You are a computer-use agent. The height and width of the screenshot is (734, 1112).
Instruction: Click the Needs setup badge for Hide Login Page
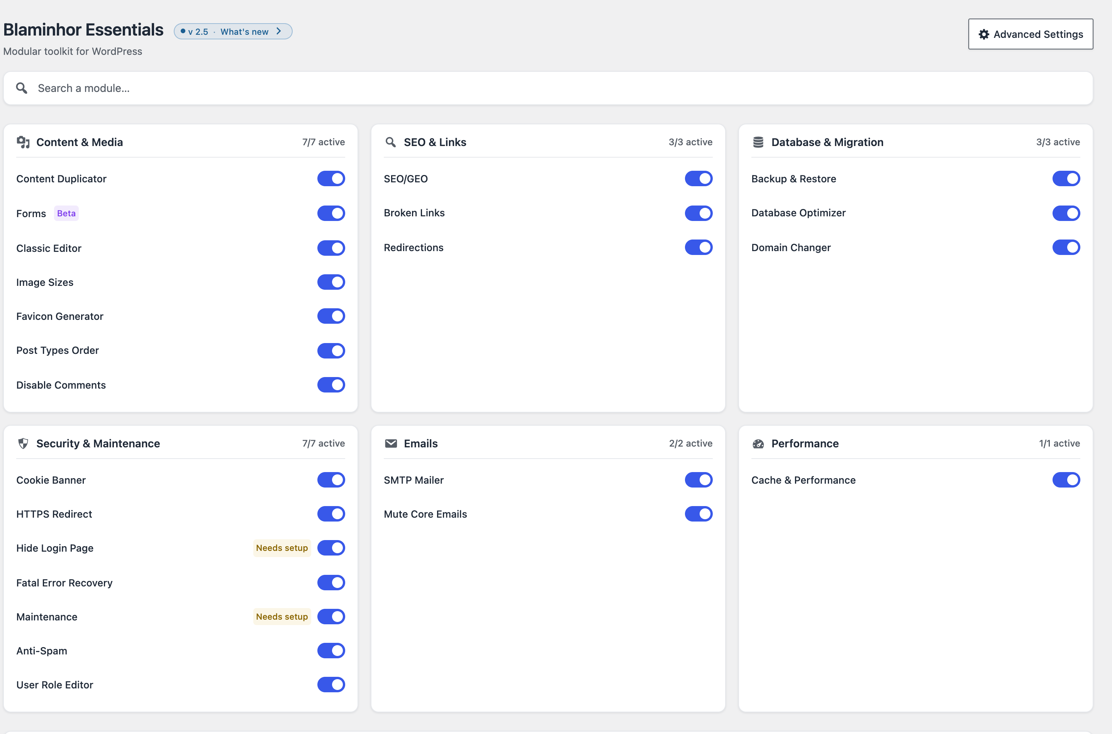click(x=282, y=548)
